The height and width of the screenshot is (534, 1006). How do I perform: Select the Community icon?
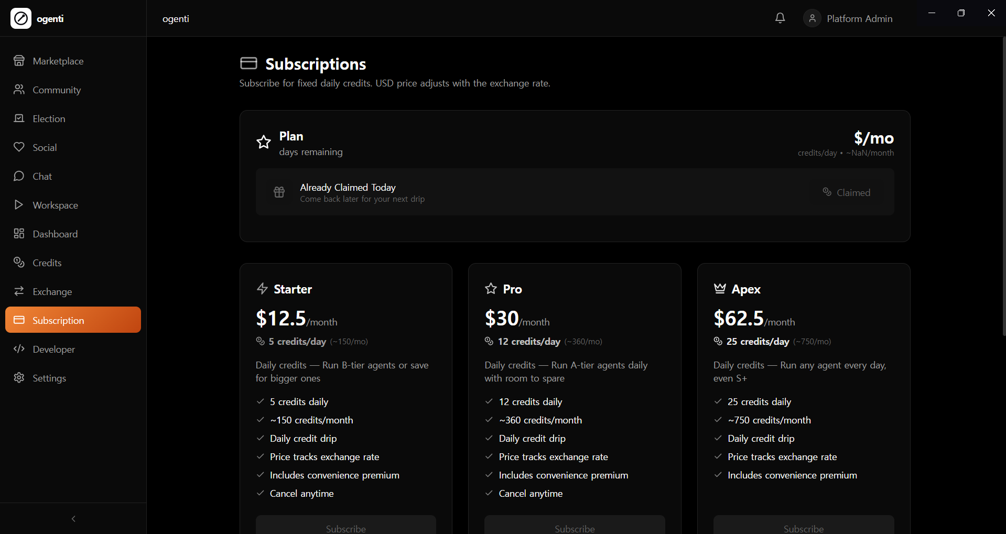point(19,89)
